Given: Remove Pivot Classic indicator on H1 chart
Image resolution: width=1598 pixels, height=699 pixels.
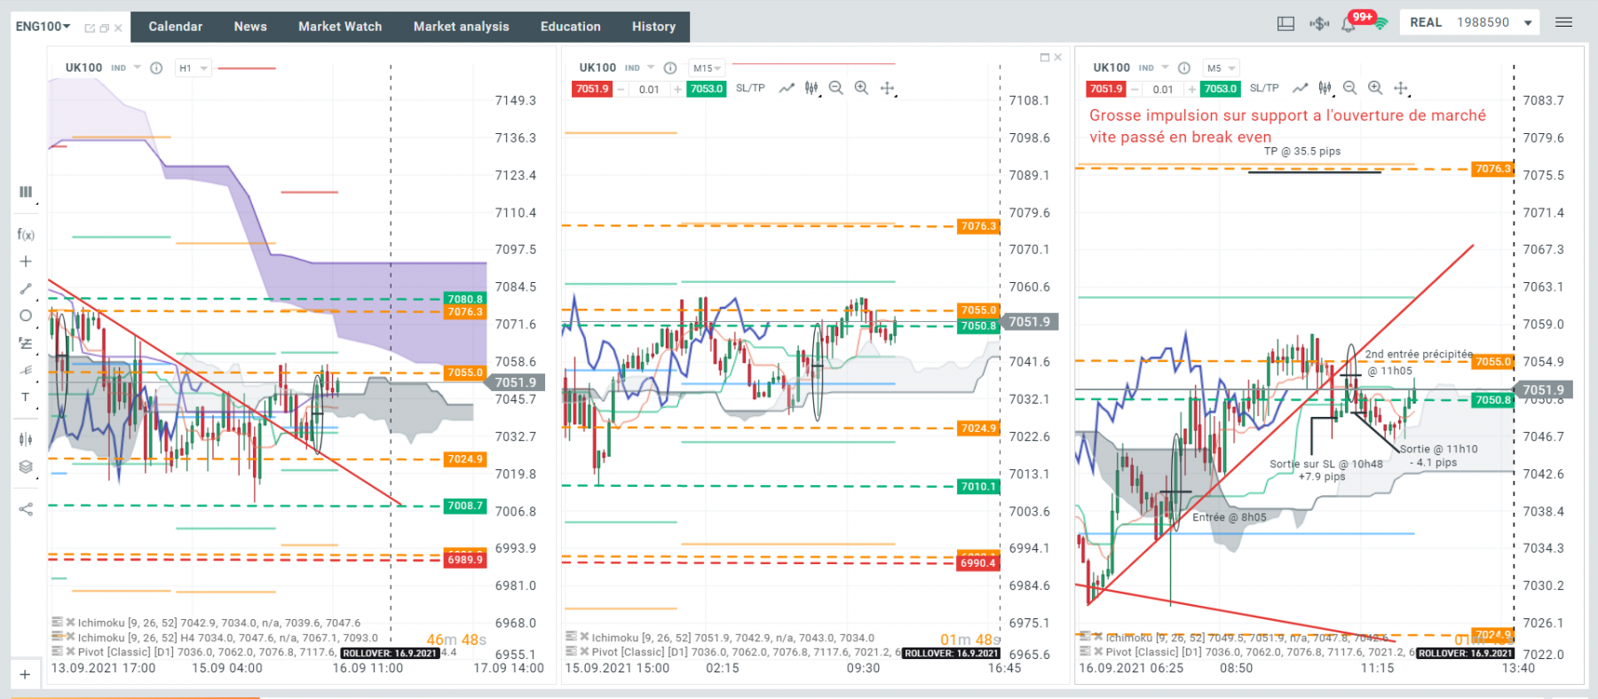Looking at the screenshot, I should tap(70, 651).
